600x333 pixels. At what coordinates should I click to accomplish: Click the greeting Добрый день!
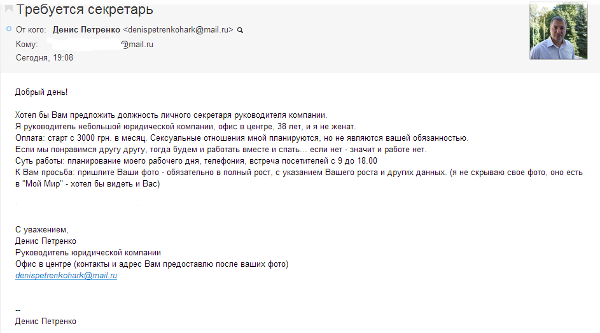[x=41, y=92]
